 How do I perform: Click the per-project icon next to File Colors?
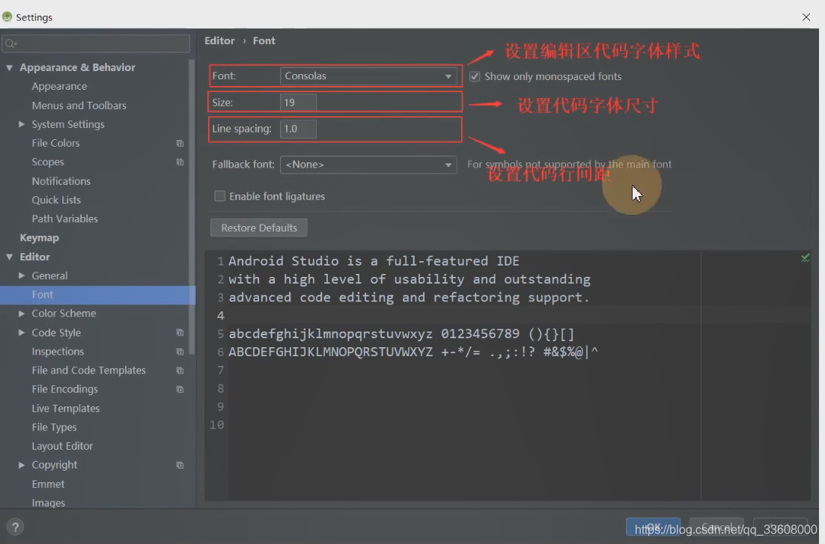180,143
